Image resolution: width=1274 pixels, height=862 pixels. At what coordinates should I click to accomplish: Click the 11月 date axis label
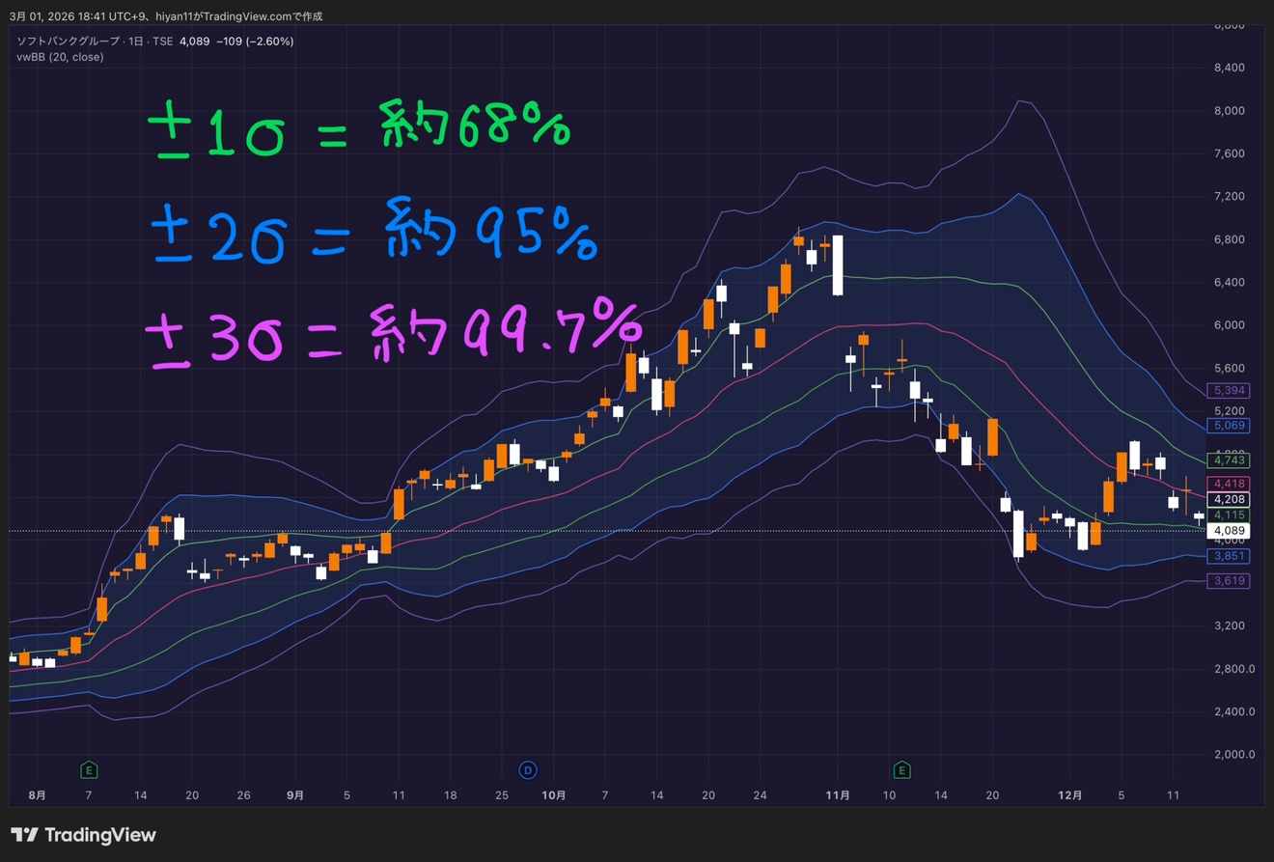click(x=838, y=795)
